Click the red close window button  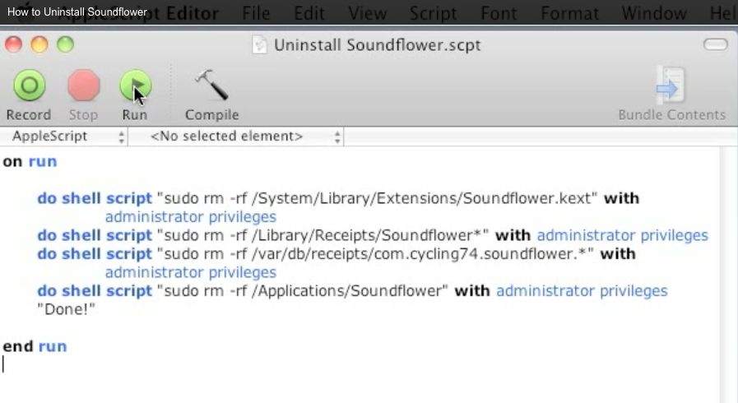tap(14, 44)
